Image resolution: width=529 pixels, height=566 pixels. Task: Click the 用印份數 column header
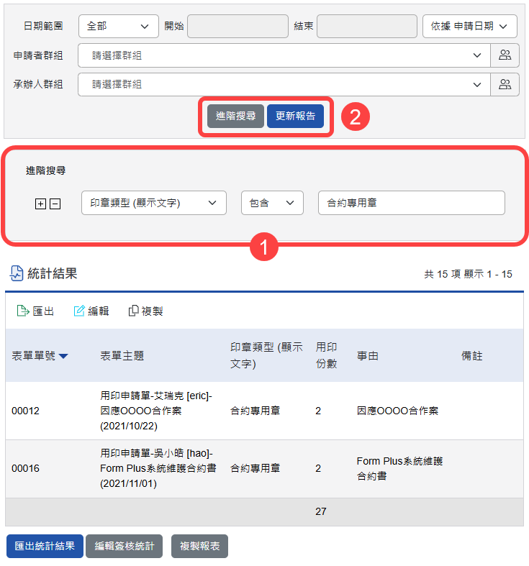click(327, 355)
